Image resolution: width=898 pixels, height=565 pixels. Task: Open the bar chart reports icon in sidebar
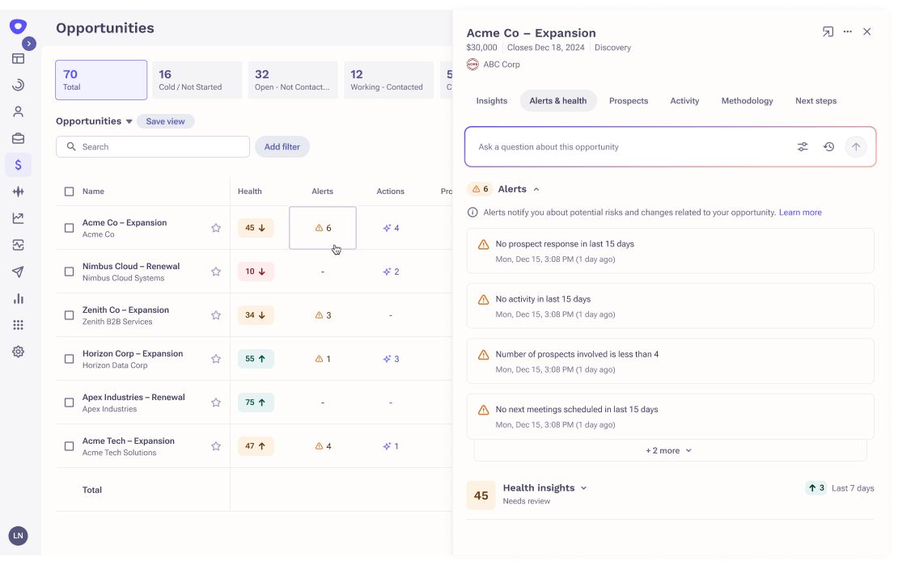click(18, 298)
